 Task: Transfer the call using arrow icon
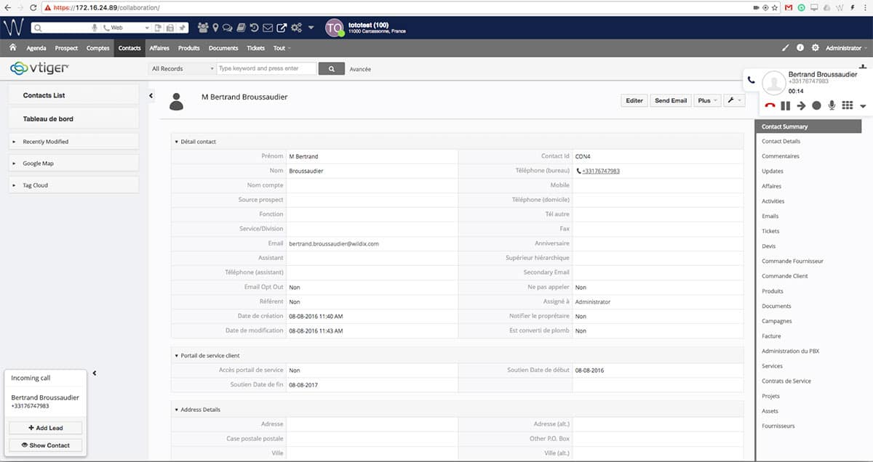(x=801, y=106)
